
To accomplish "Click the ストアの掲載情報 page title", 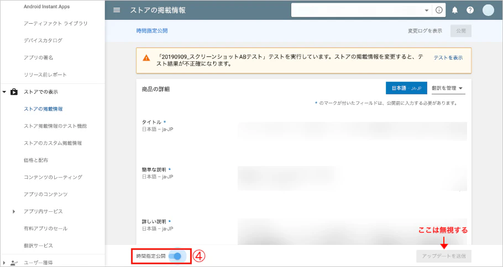I will [x=158, y=10].
